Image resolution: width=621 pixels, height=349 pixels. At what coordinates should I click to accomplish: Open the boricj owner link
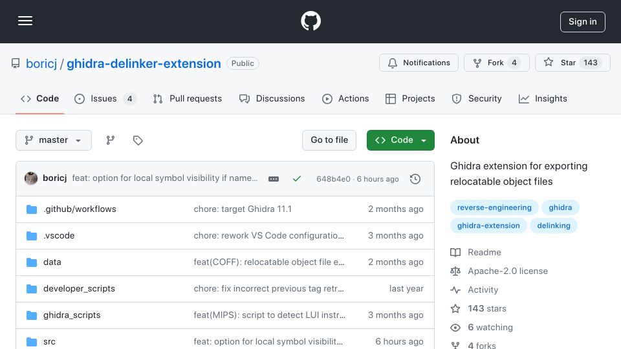pyautogui.click(x=41, y=63)
